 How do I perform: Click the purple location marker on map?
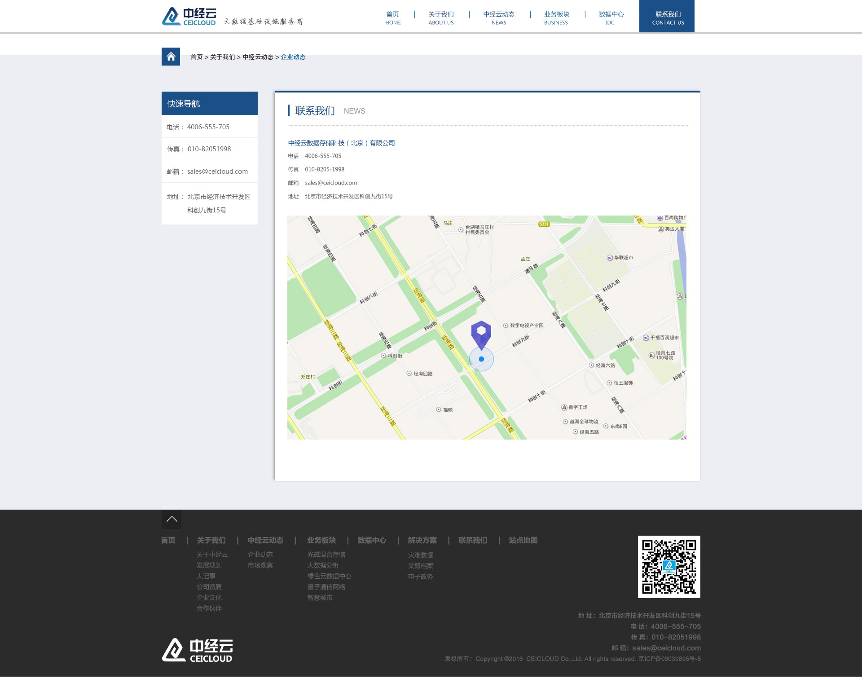click(481, 335)
